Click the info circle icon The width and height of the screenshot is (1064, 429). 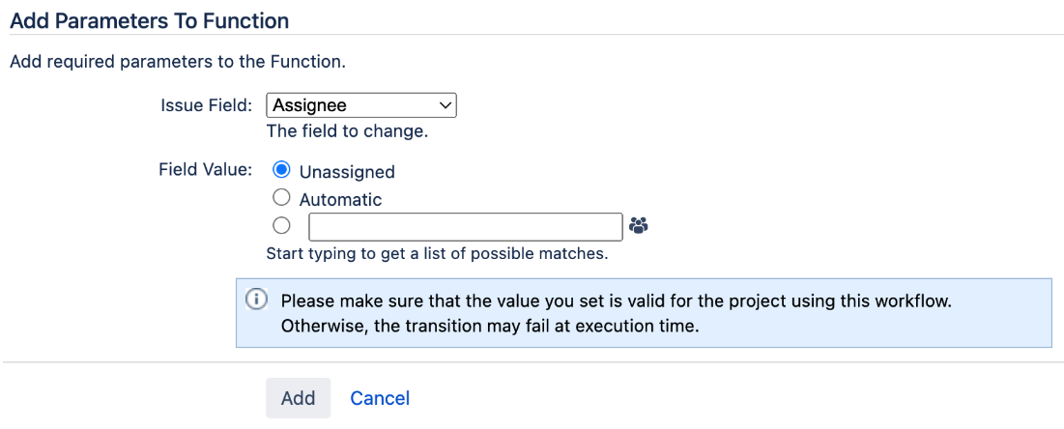coord(256,300)
